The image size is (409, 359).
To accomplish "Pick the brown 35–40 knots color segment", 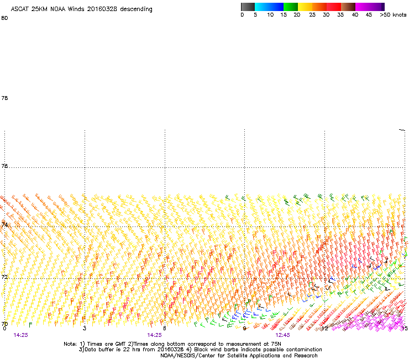I will pyautogui.click(x=348, y=7).
